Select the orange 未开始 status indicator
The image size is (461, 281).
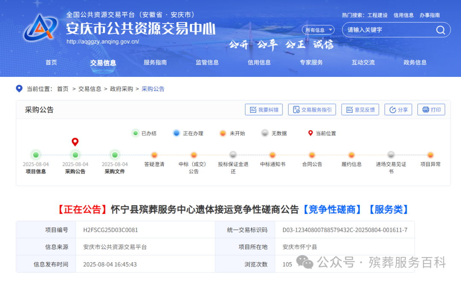(x=223, y=133)
